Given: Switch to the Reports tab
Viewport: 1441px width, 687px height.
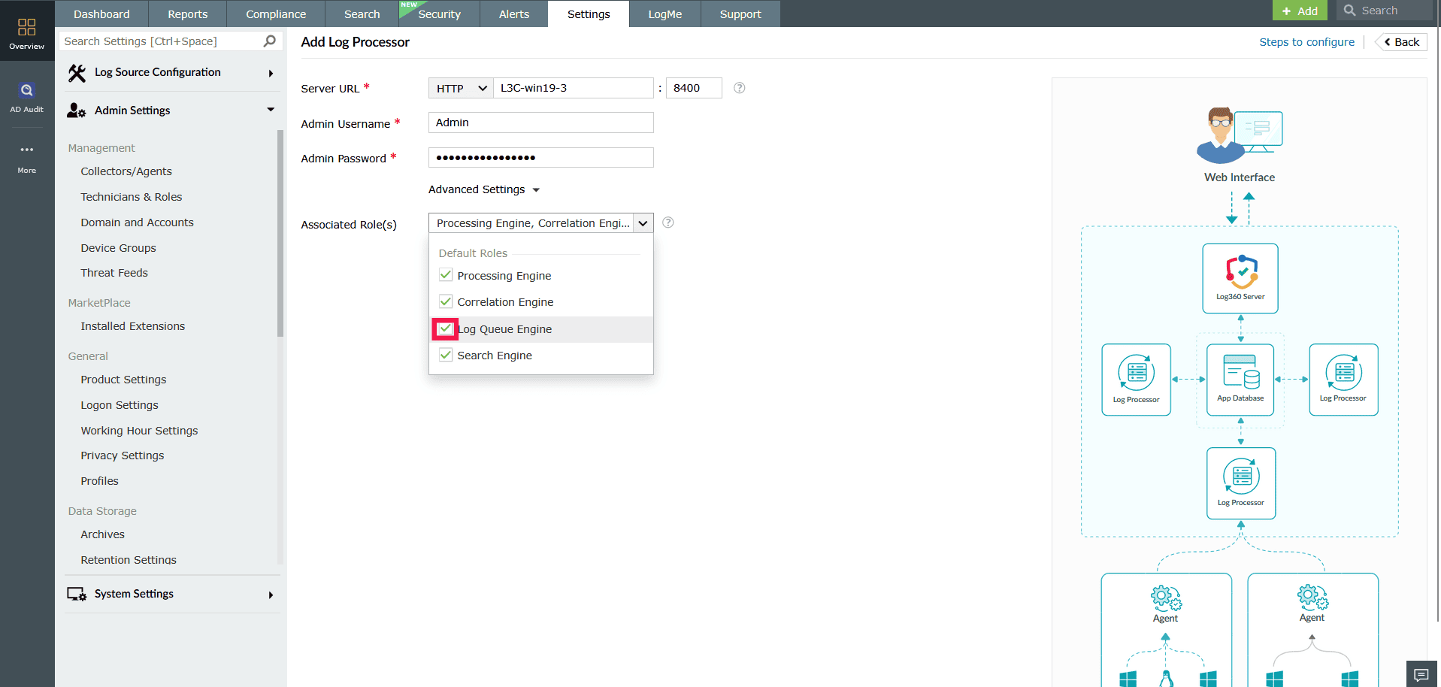Looking at the screenshot, I should point(188,14).
